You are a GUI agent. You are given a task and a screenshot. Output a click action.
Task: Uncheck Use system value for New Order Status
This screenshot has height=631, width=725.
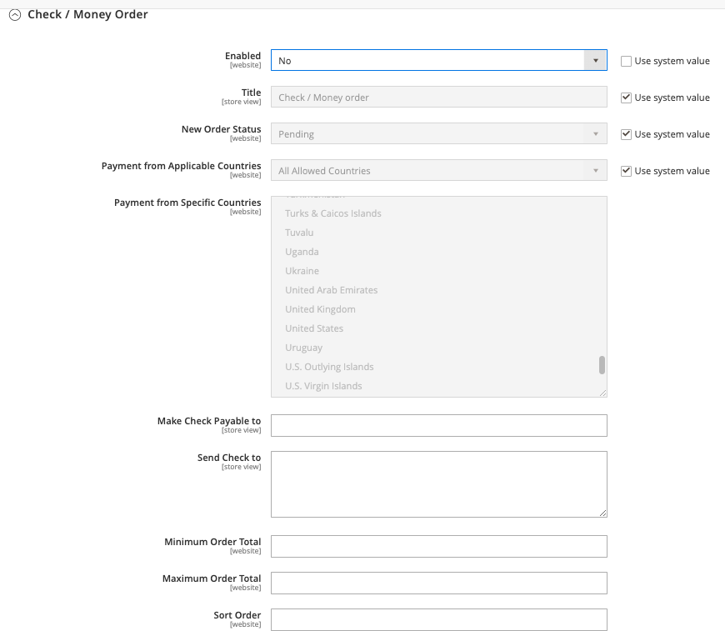tap(626, 134)
